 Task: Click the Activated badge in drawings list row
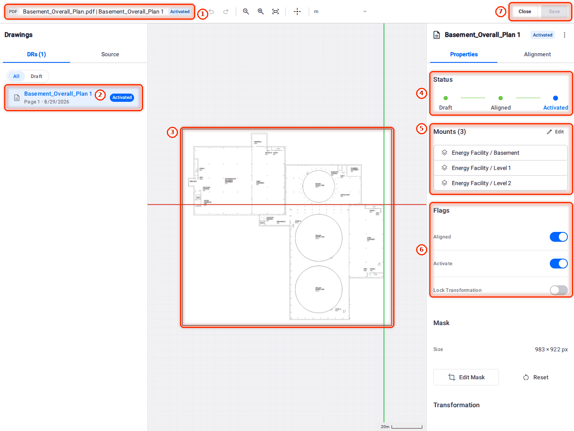(x=122, y=98)
